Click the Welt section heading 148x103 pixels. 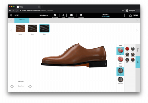(x=120, y=45)
